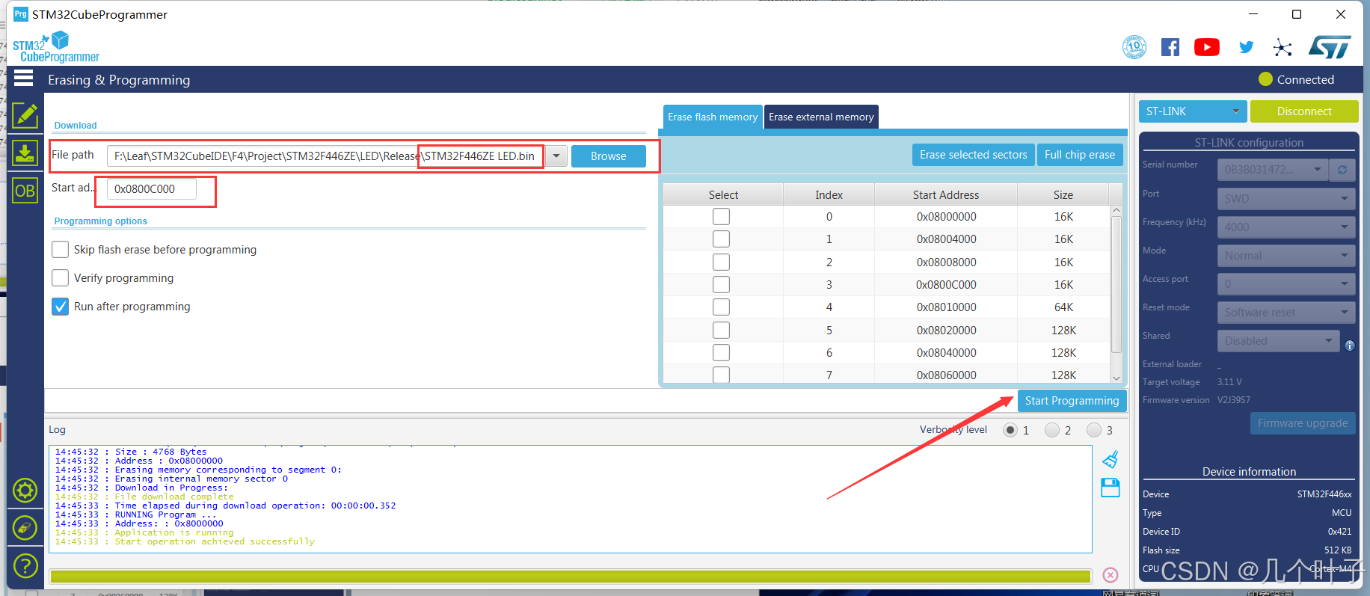
Task: Click the STM32CubeProgrammer logo
Action: [x=56, y=47]
